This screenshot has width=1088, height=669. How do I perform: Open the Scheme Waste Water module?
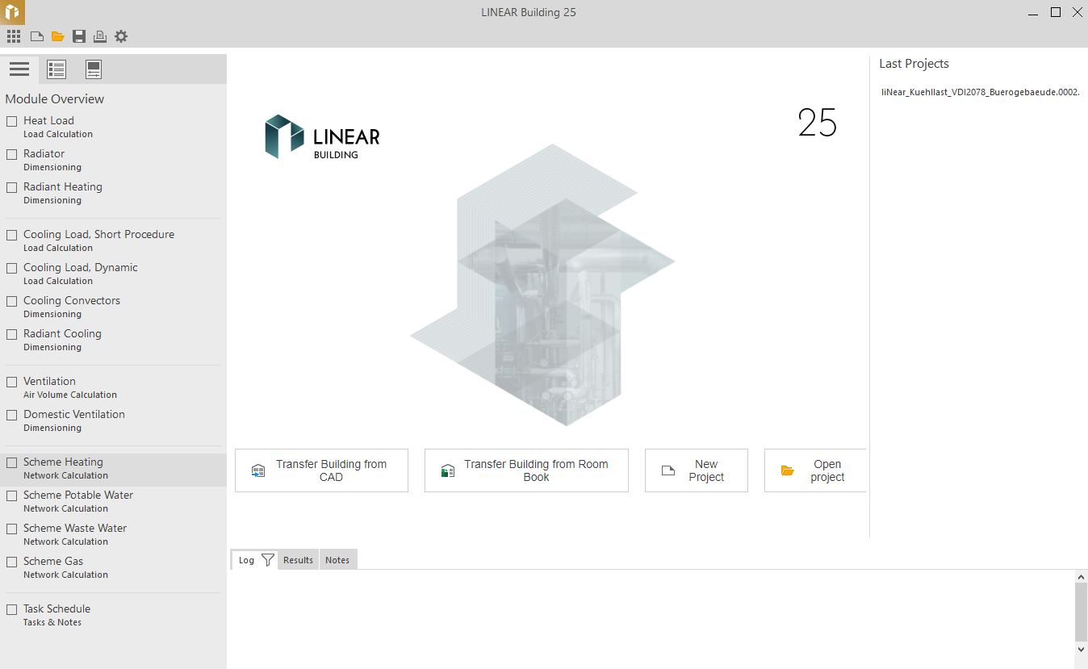pos(113,535)
